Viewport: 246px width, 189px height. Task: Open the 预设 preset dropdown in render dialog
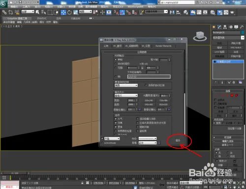(148, 139)
